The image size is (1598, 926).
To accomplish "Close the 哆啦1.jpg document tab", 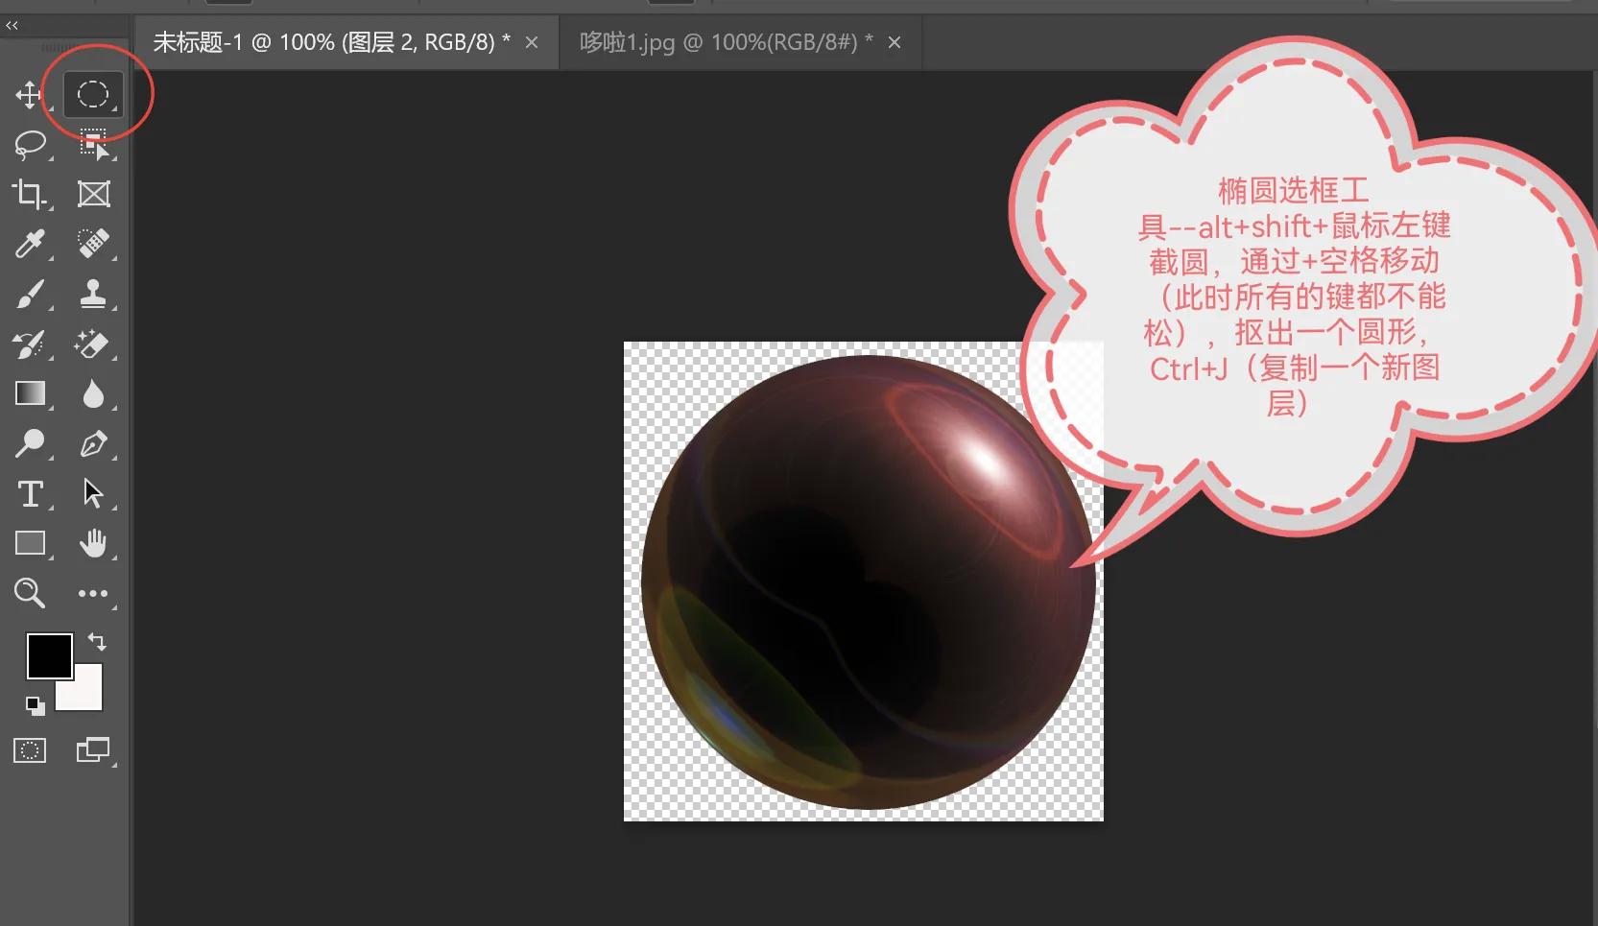I will coord(894,41).
